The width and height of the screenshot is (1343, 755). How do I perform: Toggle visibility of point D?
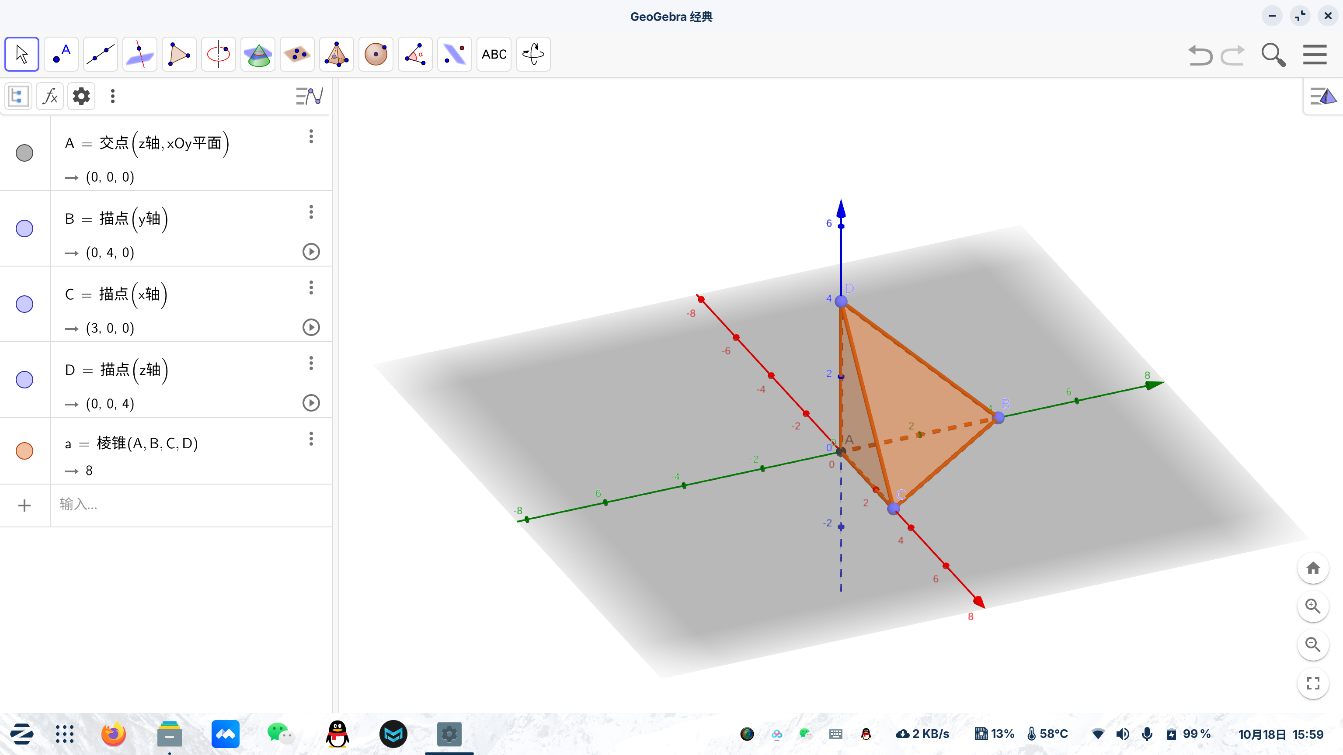click(x=24, y=379)
